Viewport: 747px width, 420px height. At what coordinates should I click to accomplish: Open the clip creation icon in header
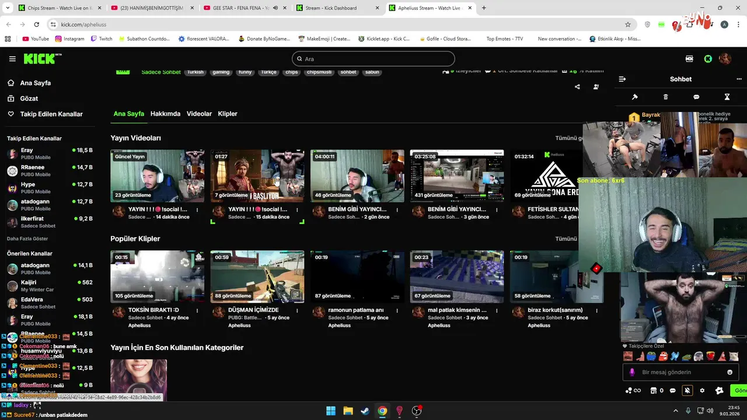pyautogui.click(x=689, y=59)
